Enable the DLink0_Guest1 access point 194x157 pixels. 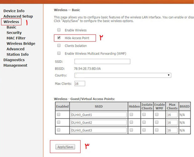coord(59,115)
